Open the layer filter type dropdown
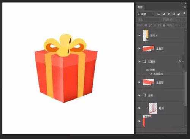The image size is (190, 139). pyautogui.click(x=146, y=14)
